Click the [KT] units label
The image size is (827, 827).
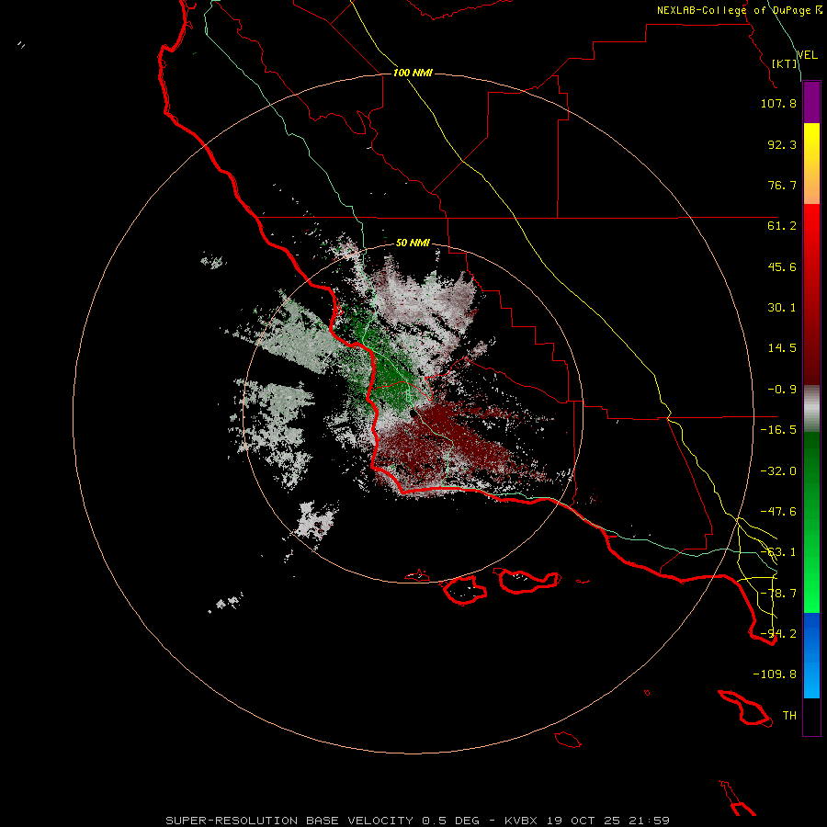point(785,63)
